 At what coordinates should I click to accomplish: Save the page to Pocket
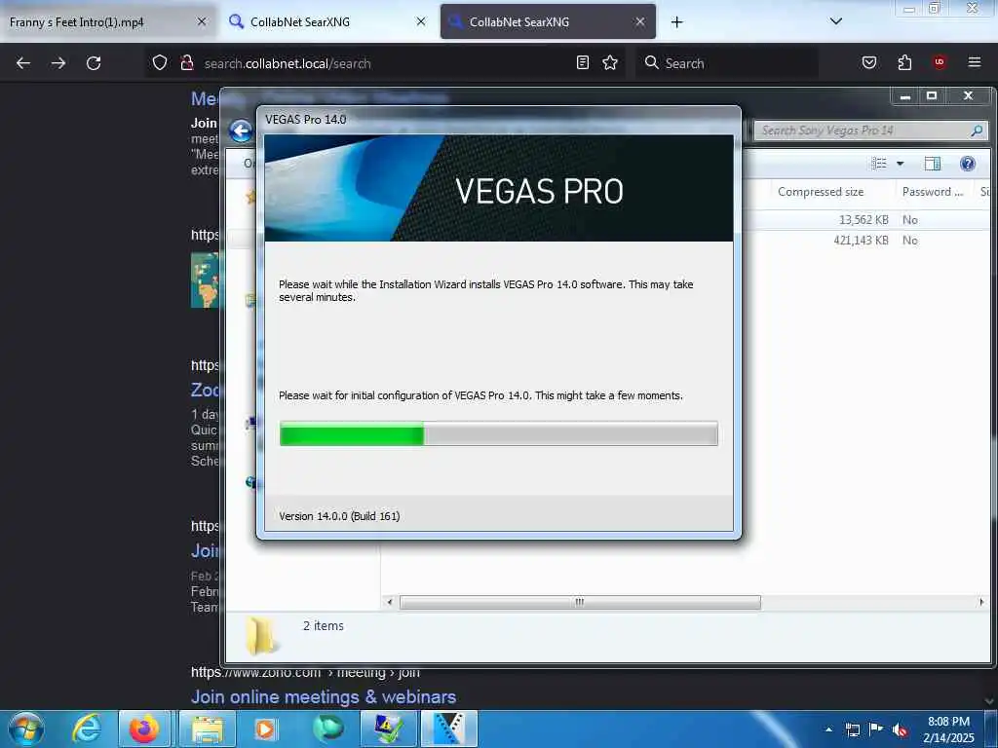[868, 62]
